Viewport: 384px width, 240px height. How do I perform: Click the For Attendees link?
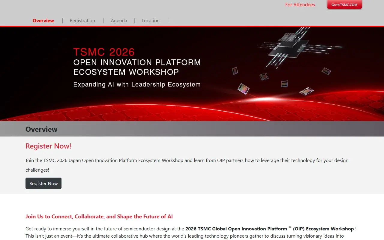coord(300,5)
